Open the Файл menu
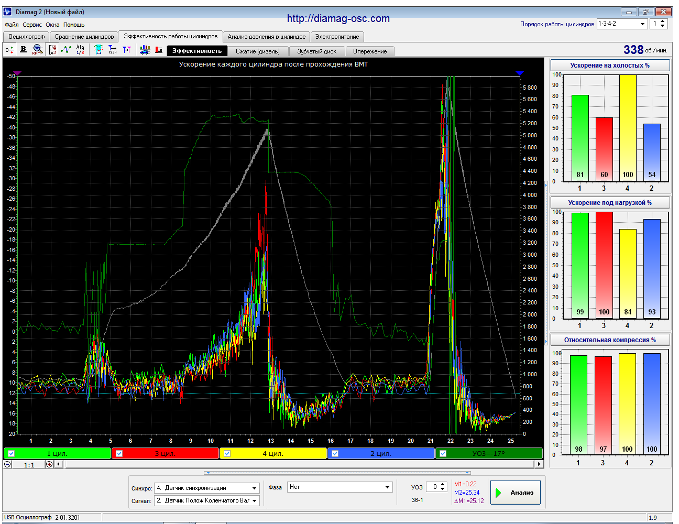679x524 pixels. (12, 25)
